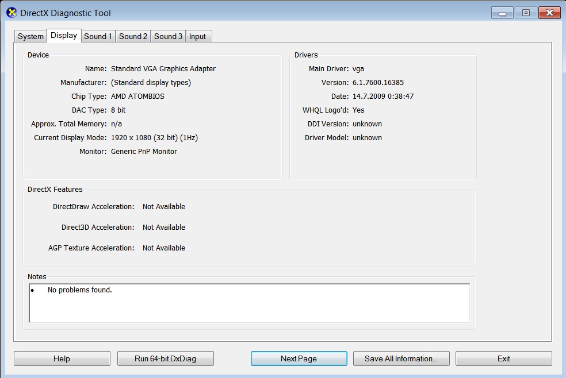566x378 pixels.
Task: Click main driver value 'vga'
Action: click(358, 69)
